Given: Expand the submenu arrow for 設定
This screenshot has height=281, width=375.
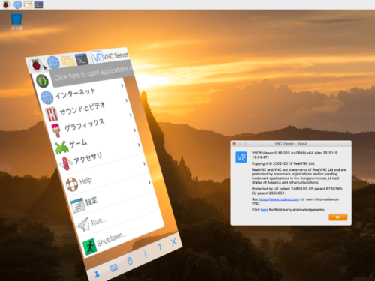Looking at the screenshot, I should [x=149, y=182].
